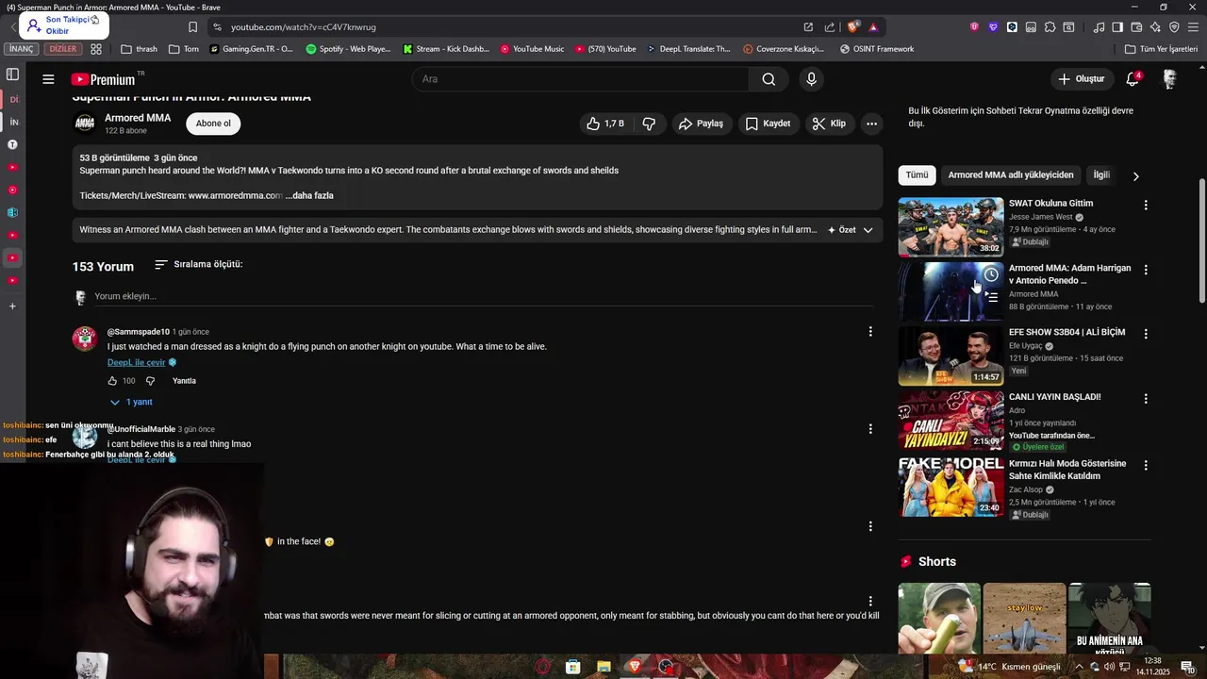
Task: Dislike the @Sammspade10 comment
Action: (x=150, y=381)
